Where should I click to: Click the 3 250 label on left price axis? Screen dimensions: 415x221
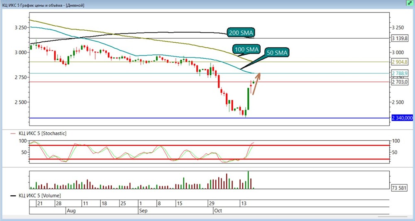coord(20,28)
